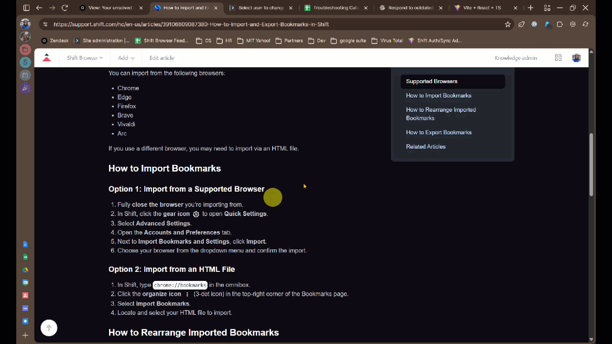Open Google Docs from the Shift sidebar

click(x=25, y=244)
